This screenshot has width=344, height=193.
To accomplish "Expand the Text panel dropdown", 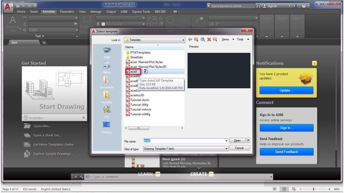I will (40, 36).
